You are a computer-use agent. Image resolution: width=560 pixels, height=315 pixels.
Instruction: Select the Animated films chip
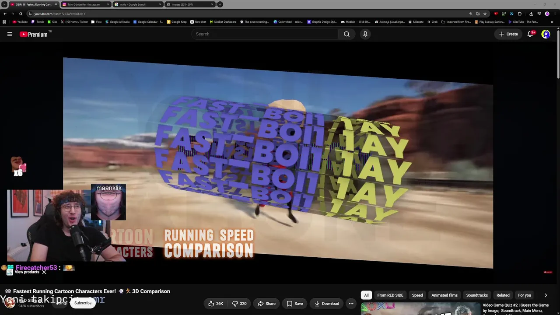[x=444, y=295]
